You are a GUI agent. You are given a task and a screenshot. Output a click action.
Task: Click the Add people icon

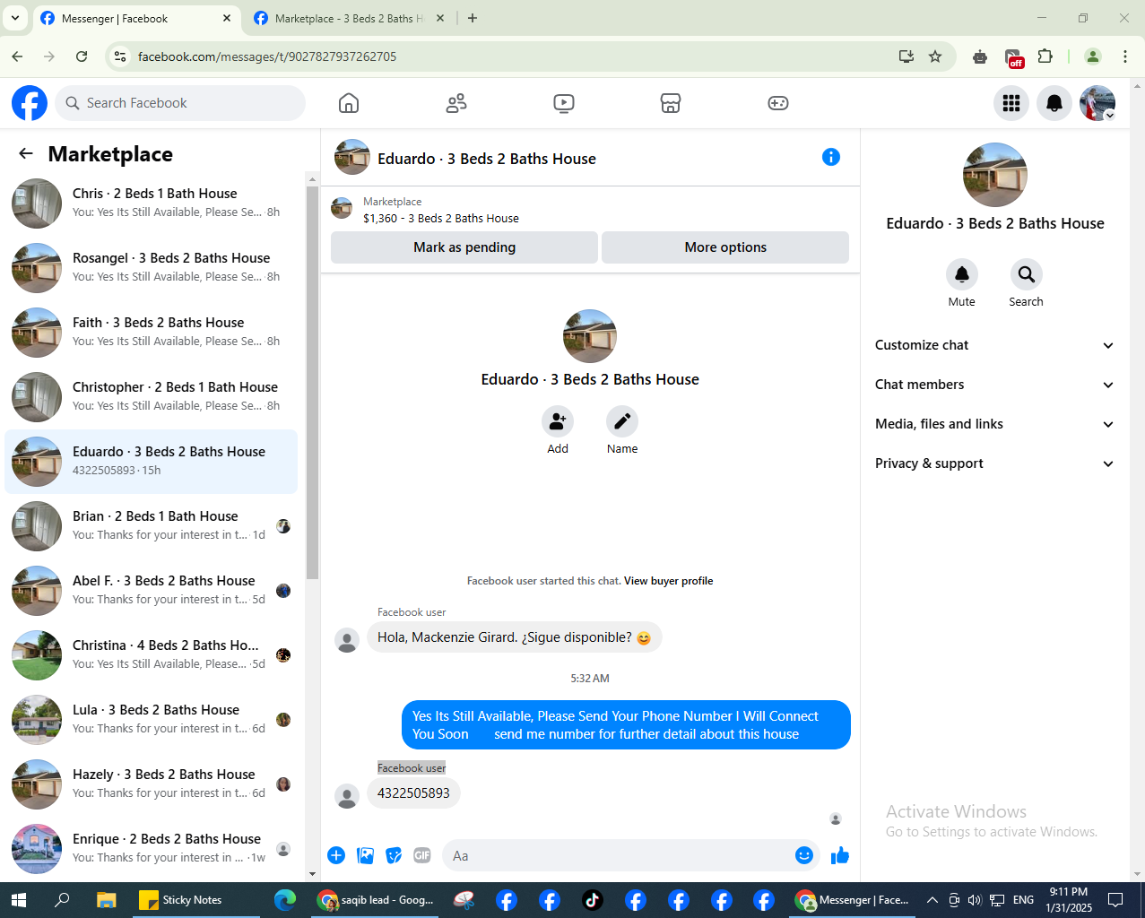click(x=558, y=421)
